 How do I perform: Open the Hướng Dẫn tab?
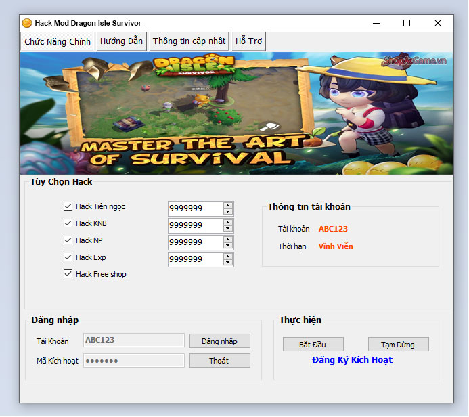pyautogui.click(x=121, y=41)
